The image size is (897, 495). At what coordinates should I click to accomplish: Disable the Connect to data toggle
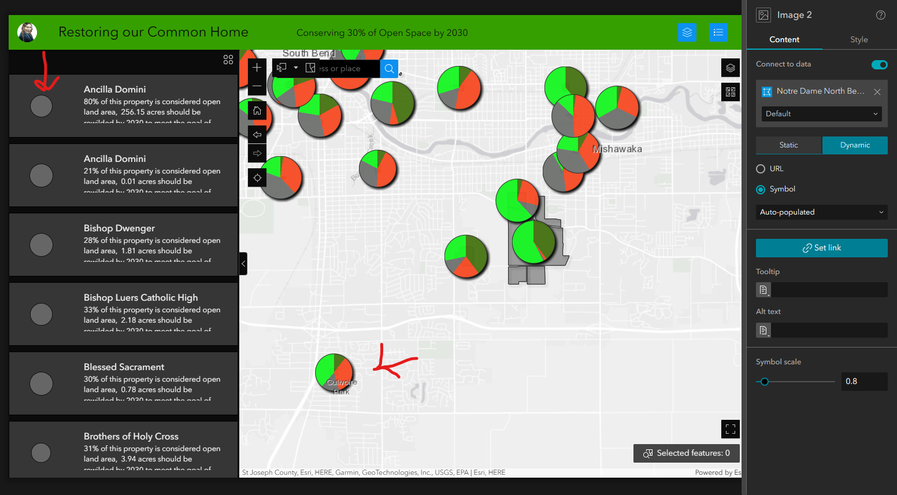pos(879,65)
